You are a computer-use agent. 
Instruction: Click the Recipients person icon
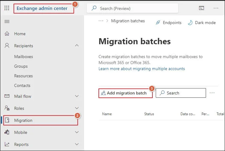pos(7,45)
